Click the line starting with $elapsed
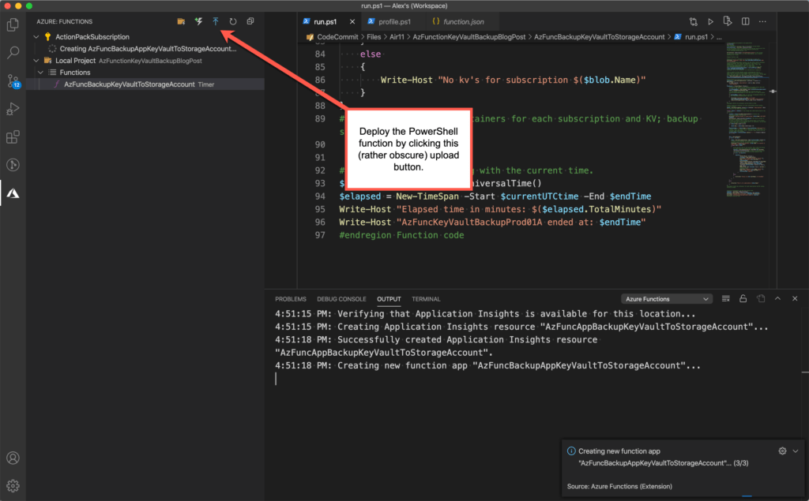This screenshot has height=501, width=809. pos(495,196)
